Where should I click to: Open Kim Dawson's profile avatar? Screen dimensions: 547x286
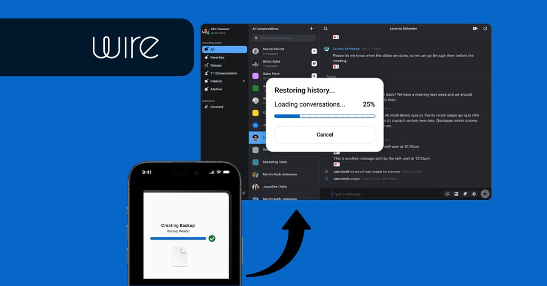(205, 30)
